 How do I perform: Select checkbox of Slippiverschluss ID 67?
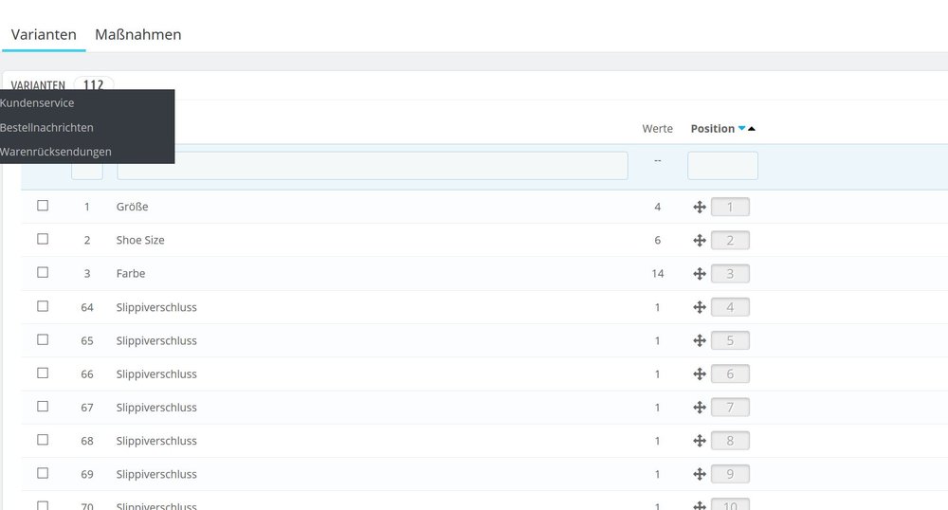pos(43,406)
